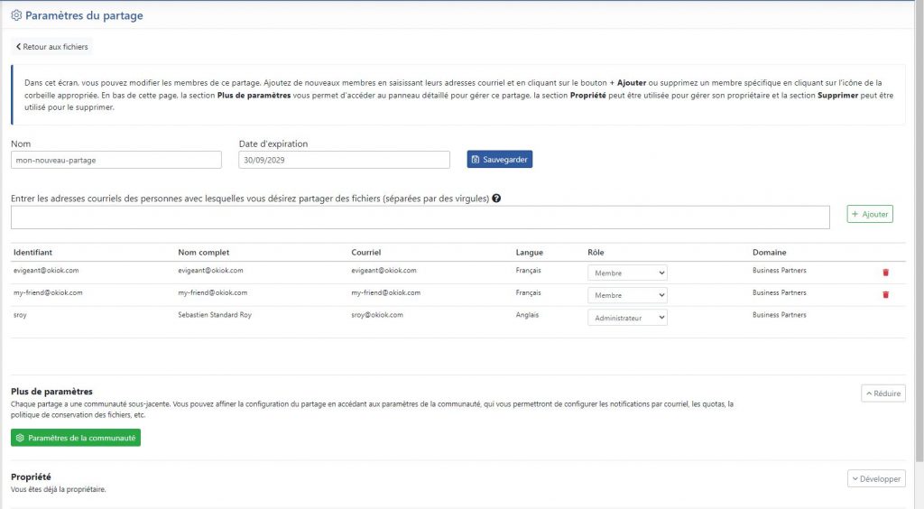
Task: Click the Sauvegarder button
Action: pos(500,159)
